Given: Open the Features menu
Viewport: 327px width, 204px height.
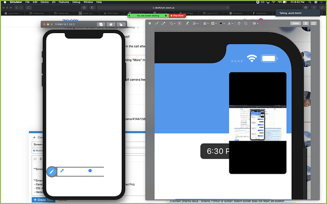Looking at the screenshot, I should 64,2.
